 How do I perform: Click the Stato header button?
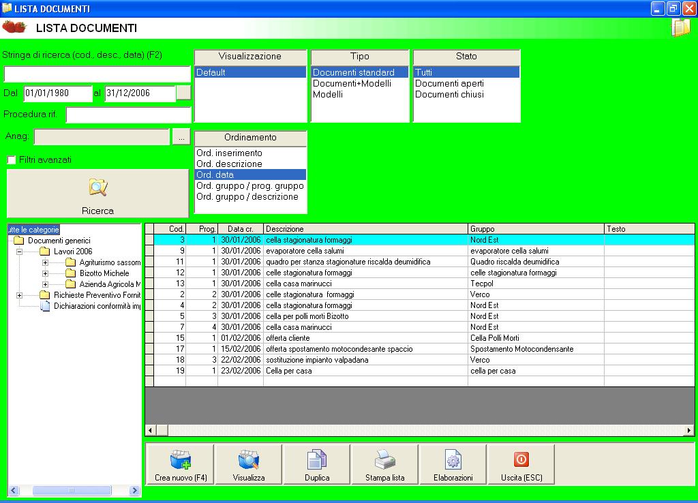[466, 57]
